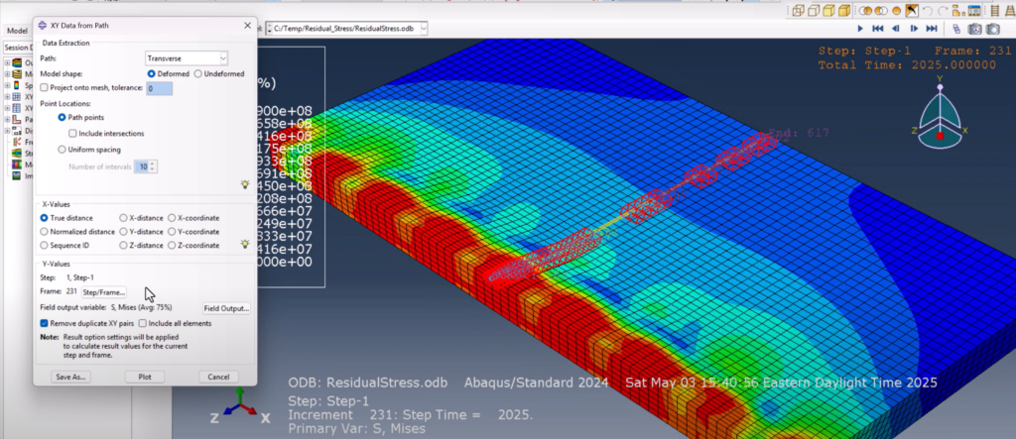The width and height of the screenshot is (1016, 439).
Task: Choose X-coordinate radio
Action: pyautogui.click(x=172, y=218)
